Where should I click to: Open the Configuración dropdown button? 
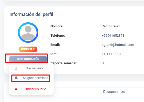click(x=28, y=59)
